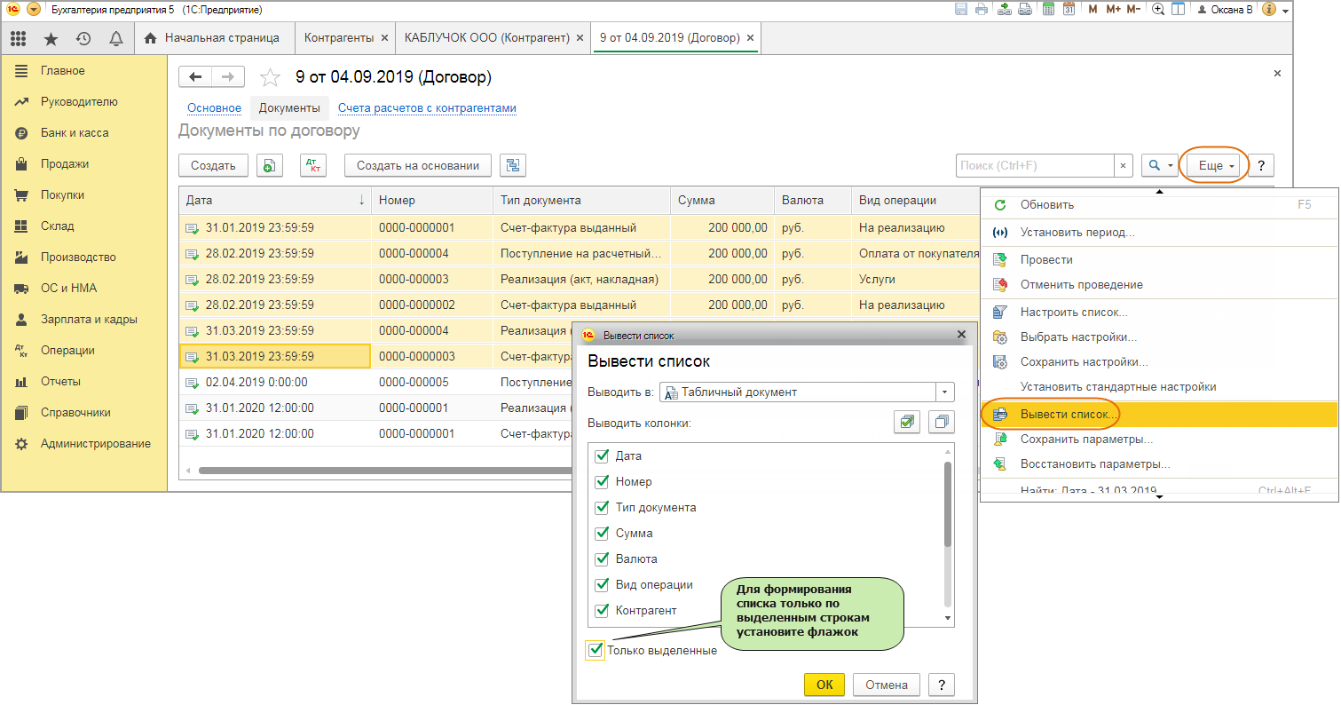Uncheck the Сумма column checkbox
Viewport: 1341px width, 705px height.
pos(601,534)
